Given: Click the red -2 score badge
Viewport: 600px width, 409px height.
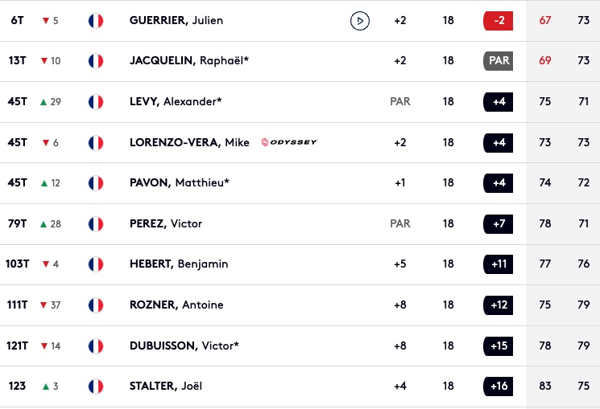Looking at the screenshot, I should [x=499, y=21].
